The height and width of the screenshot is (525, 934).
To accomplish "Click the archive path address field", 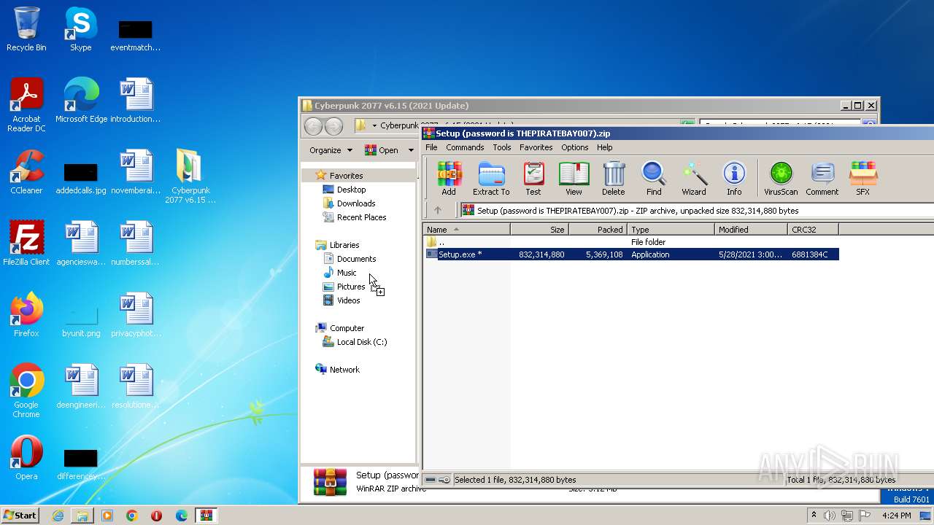I will click(697, 210).
